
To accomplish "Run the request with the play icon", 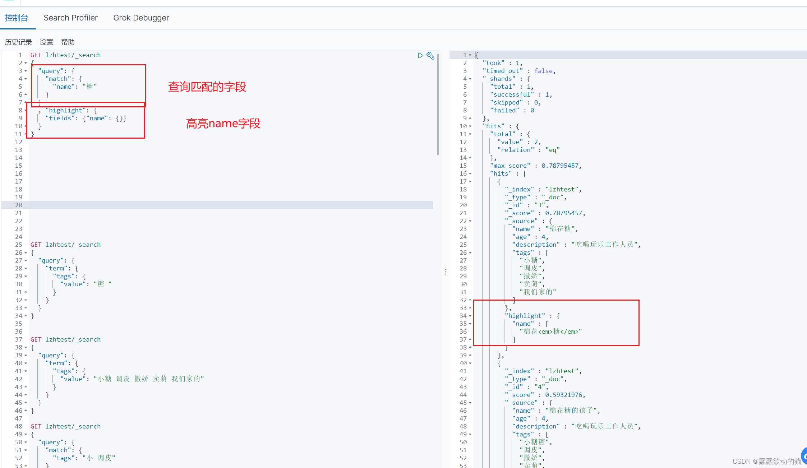I will [x=420, y=55].
